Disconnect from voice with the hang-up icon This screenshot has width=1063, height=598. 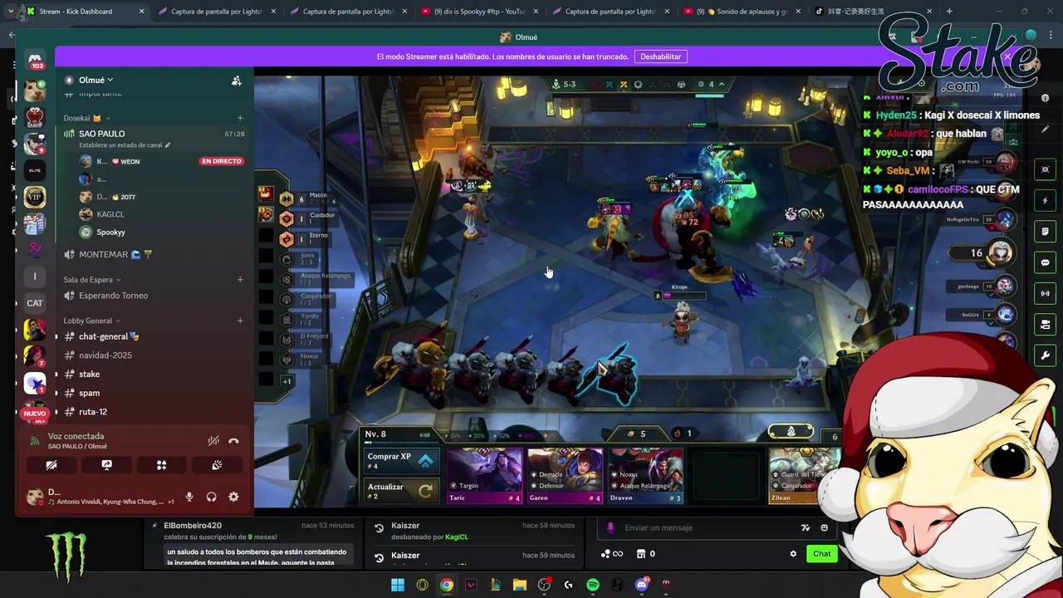click(233, 441)
